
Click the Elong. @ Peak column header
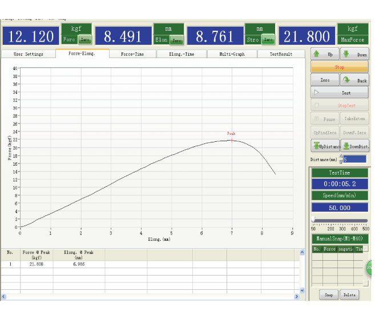tap(79, 255)
